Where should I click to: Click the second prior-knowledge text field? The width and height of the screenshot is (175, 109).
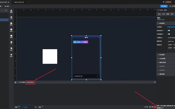(x=171, y=48)
